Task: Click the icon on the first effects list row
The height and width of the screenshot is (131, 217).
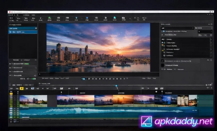Action: [x=164, y=39]
